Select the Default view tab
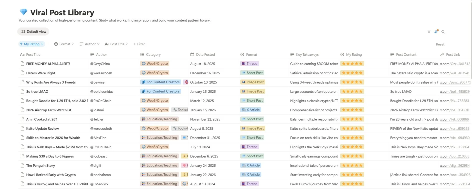The image size is (472, 189). tap(33, 31)
